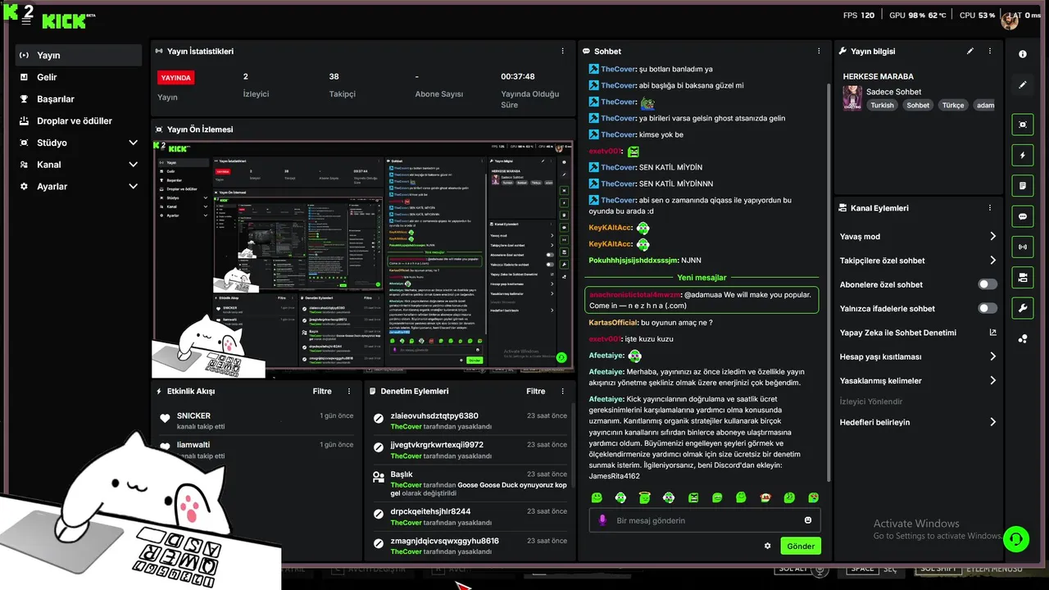Image resolution: width=1049 pixels, height=590 pixels.
Task: Click the stream preview thumbnail
Action: [363, 259]
